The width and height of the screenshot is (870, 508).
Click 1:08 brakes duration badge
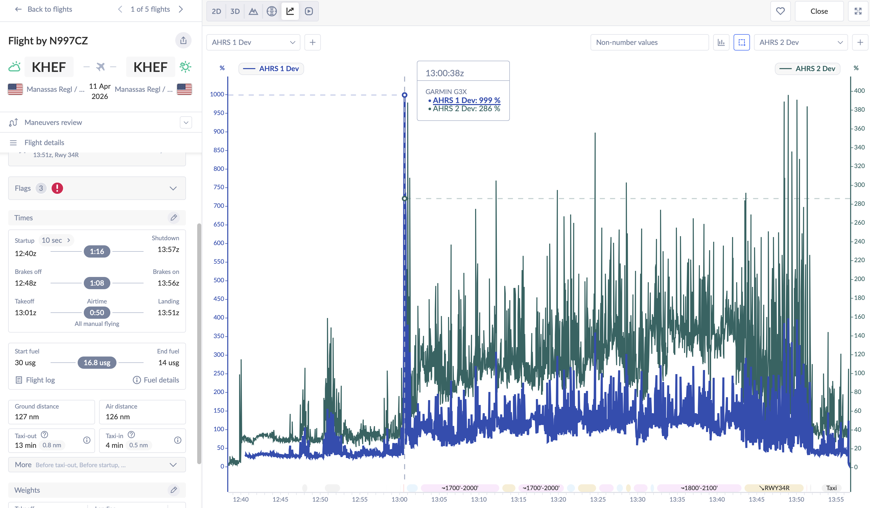(x=97, y=283)
